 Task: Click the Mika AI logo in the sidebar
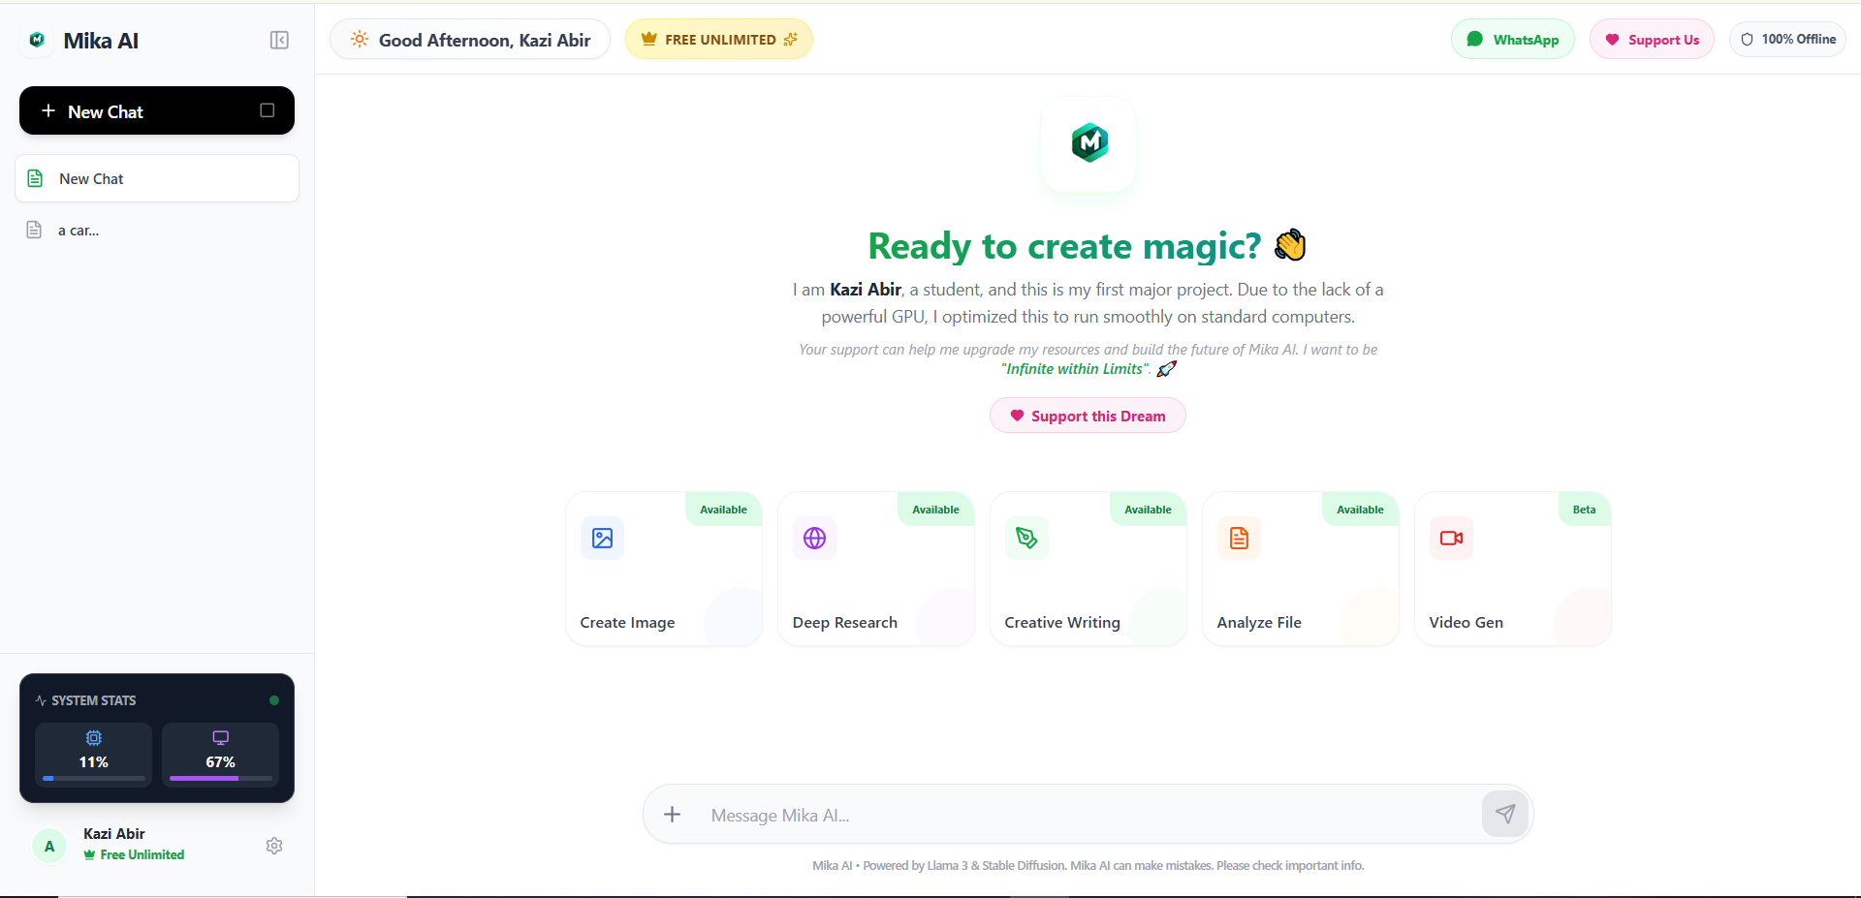tap(36, 40)
